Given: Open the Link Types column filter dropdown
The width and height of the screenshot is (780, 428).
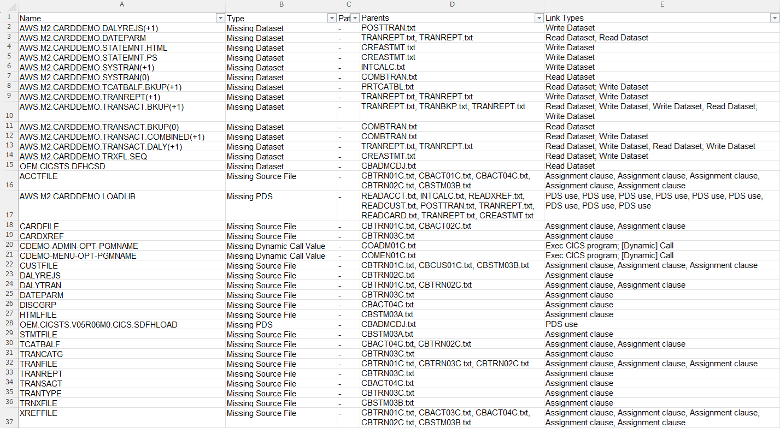Looking at the screenshot, I should pyautogui.click(x=775, y=18).
